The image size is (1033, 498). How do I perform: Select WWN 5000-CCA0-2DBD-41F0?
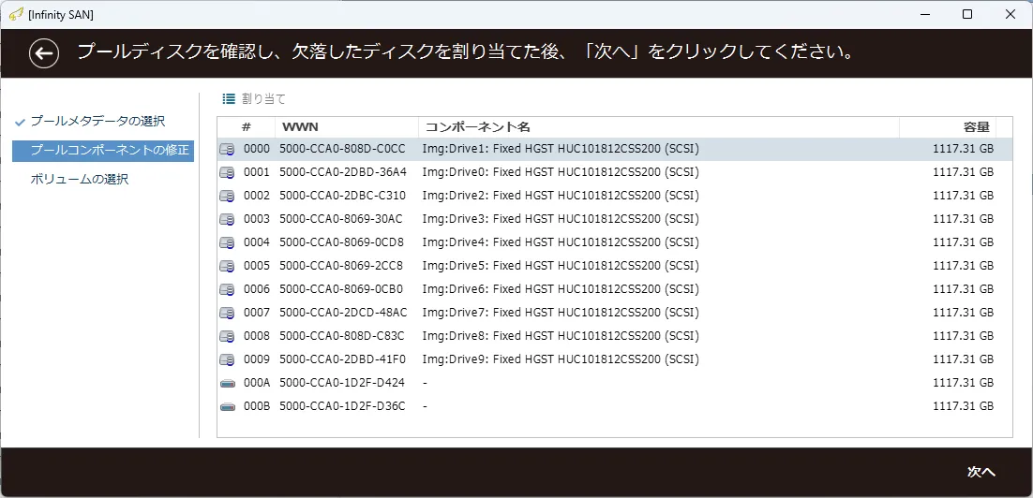tap(342, 359)
